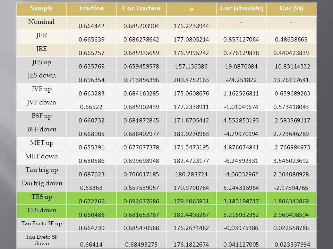This screenshot has height=249, width=333.
Task: Click the value 0.48638665
Action: [x=291, y=39]
